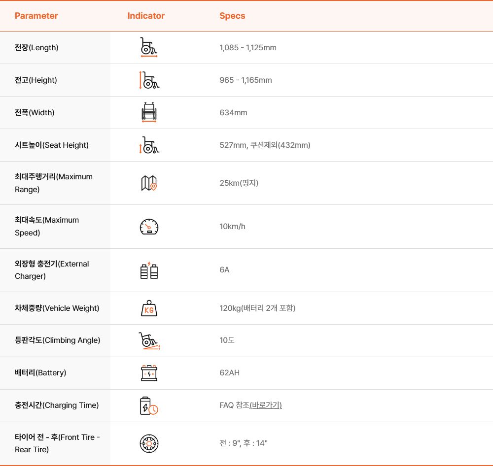This screenshot has height=466, width=493.
Task: Click the Battery indicator icon
Action: coord(149,373)
